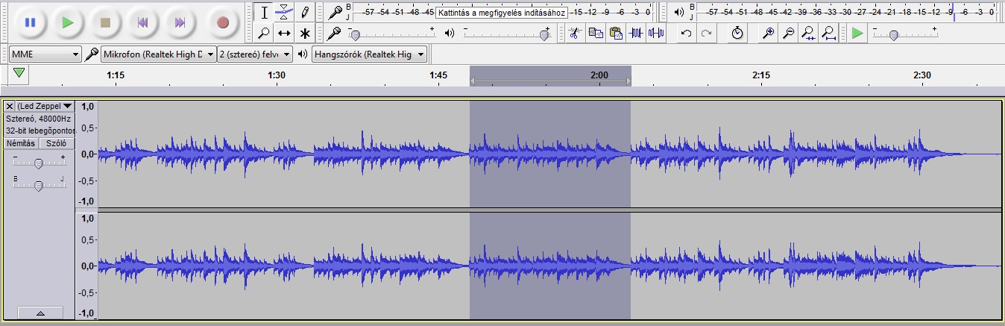Solo the track with Szóló
1005x326 pixels.
[57, 143]
